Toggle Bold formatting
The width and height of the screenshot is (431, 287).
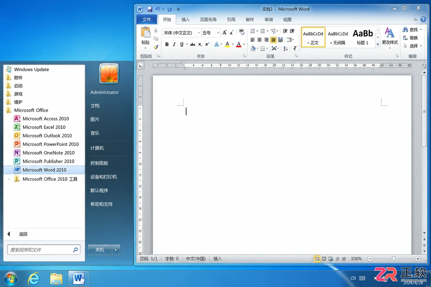pyautogui.click(x=167, y=44)
